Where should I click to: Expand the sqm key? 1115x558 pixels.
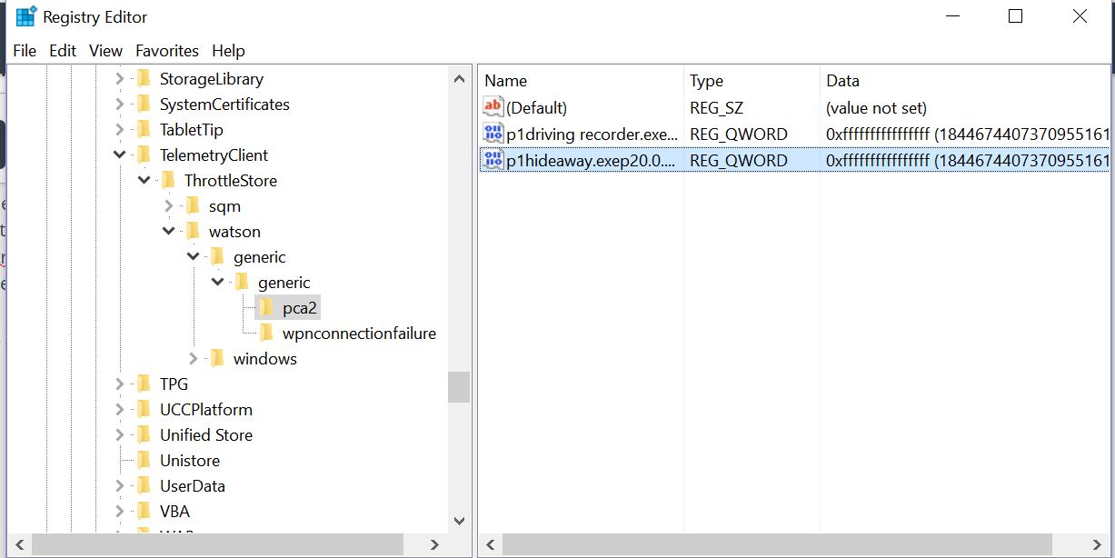click(x=168, y=206)
